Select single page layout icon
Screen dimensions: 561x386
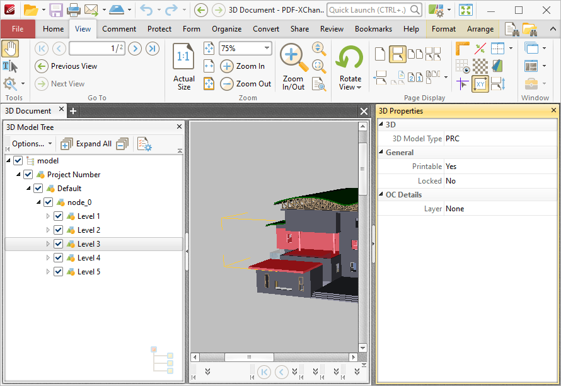[380, 54]
